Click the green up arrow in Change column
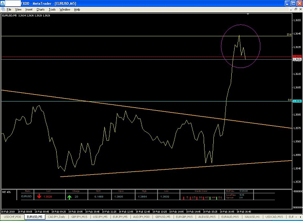The width and height of the screenshot is (303, 221). click(x=69, y=197)
